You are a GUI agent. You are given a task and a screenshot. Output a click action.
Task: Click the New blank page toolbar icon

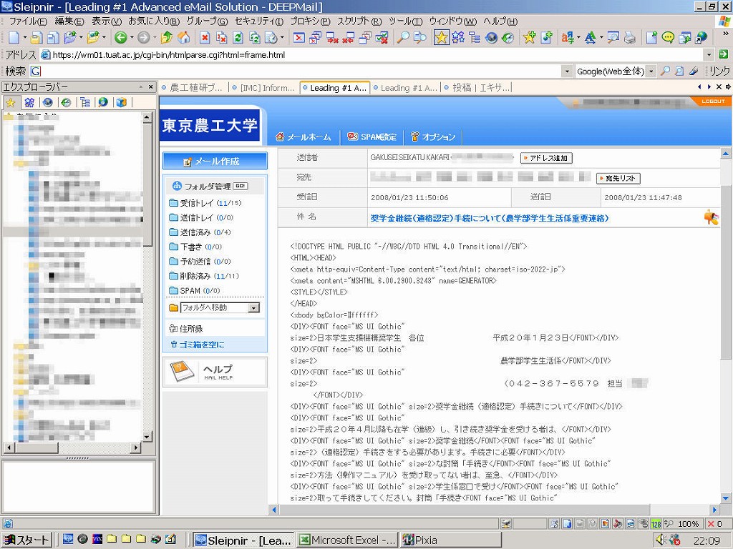(x=14, y=37)
